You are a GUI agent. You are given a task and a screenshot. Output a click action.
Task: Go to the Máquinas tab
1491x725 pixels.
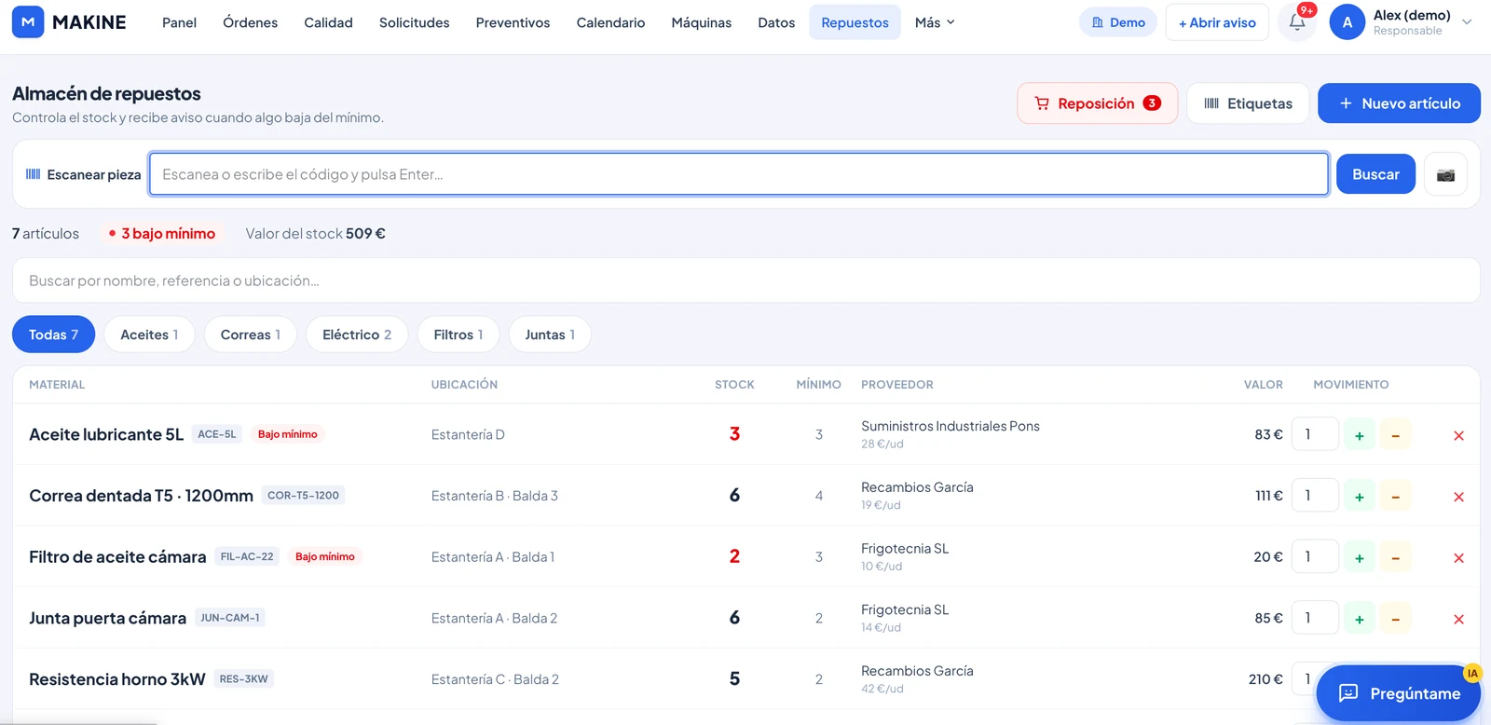[x=701, y=22]
